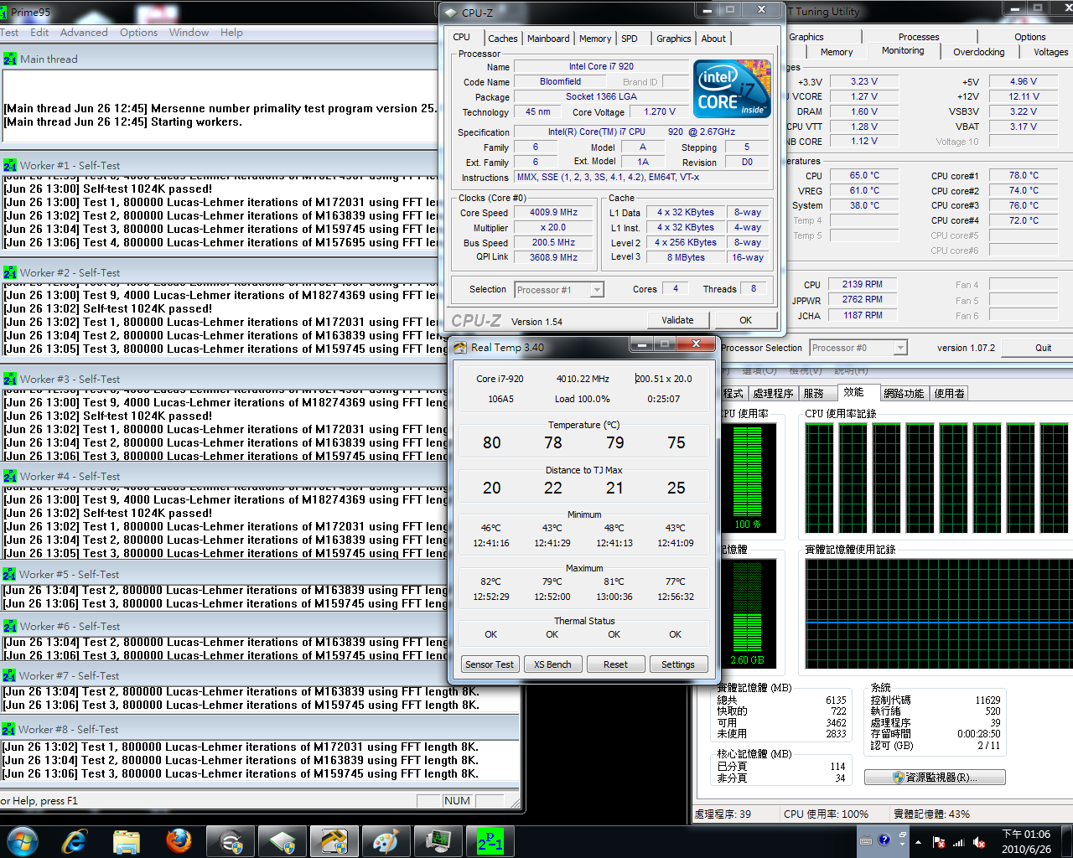Click the Worker #4 Self-Test window icon
Image resolution: width=1073 pixels, height=858 pixels.
coord(10,477)
